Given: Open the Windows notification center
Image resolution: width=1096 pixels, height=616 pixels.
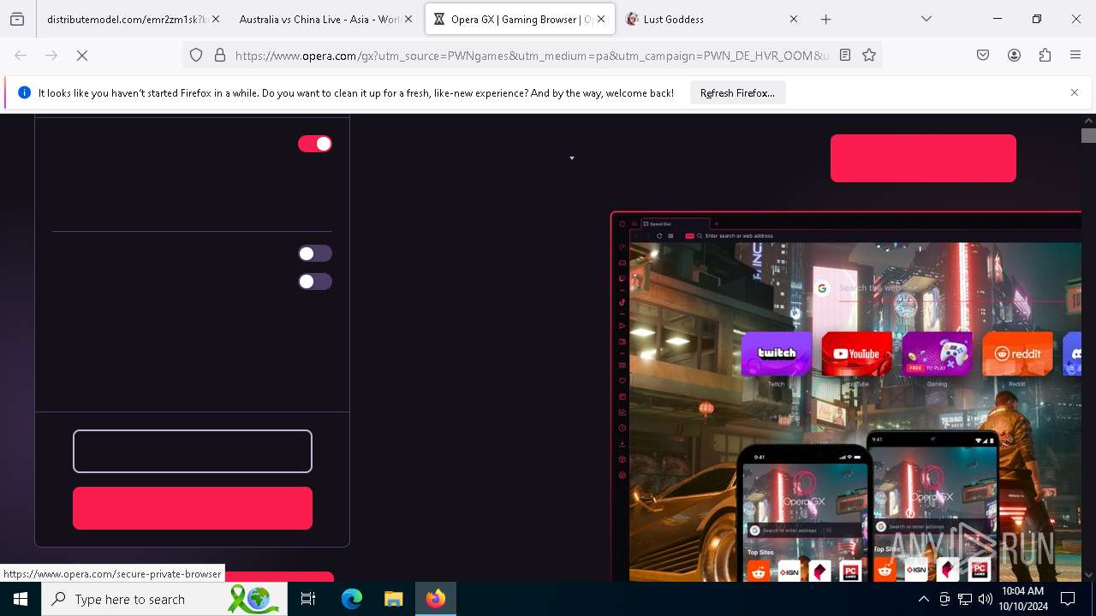Looking at the screenshot, I should [1068, 599].
